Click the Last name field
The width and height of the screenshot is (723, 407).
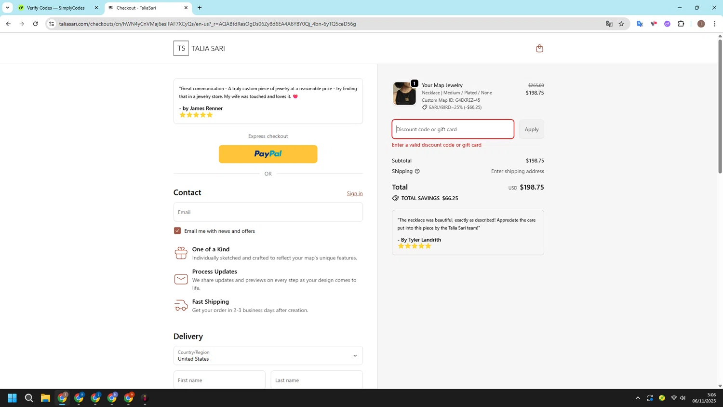click(317, 380)
